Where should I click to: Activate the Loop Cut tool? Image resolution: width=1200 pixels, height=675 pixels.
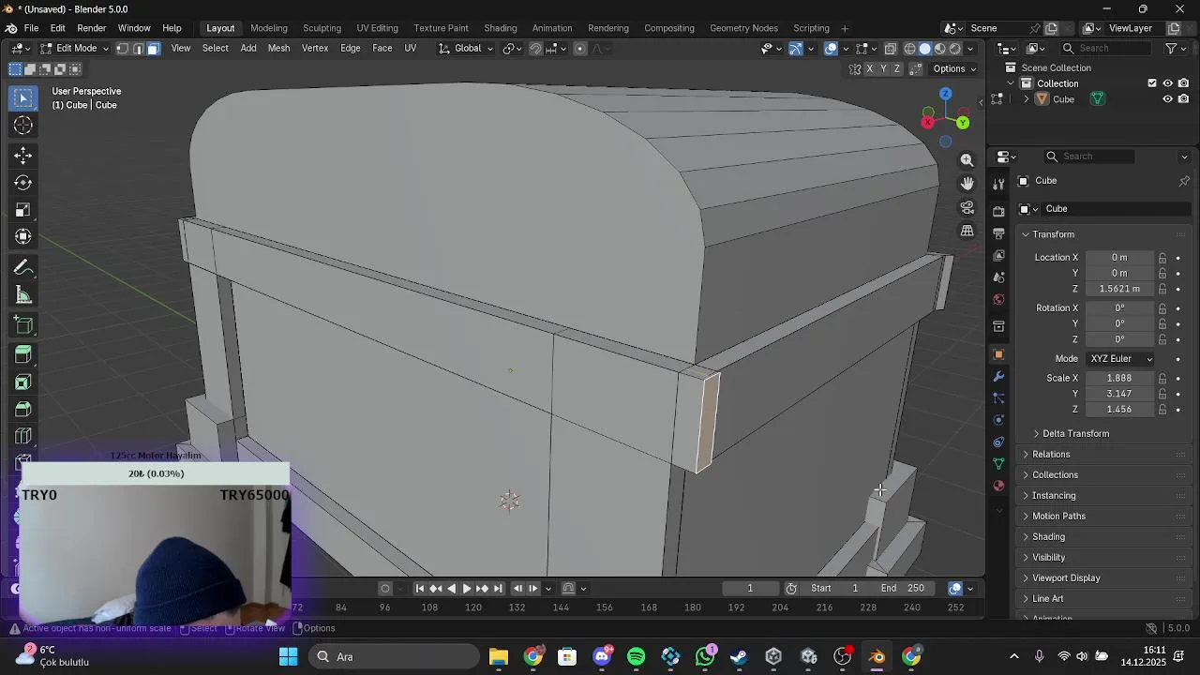click(23, 437)
